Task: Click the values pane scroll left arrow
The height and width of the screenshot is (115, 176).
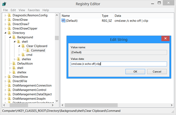Action: (62, 105)
